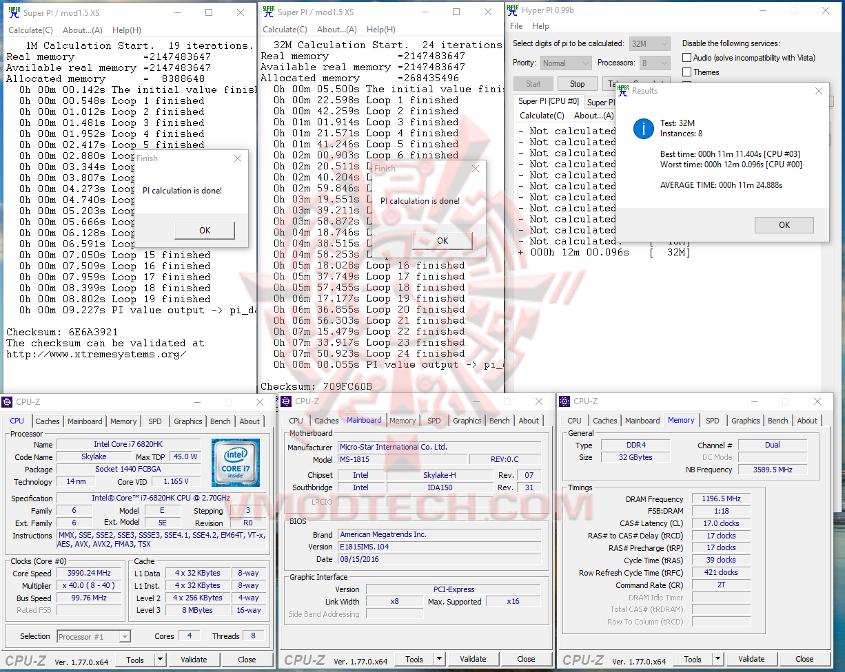This screenshot has height=672, width=845.
Task: Click the CPU-Z CPU window title icon
Action: click(8, 401)
